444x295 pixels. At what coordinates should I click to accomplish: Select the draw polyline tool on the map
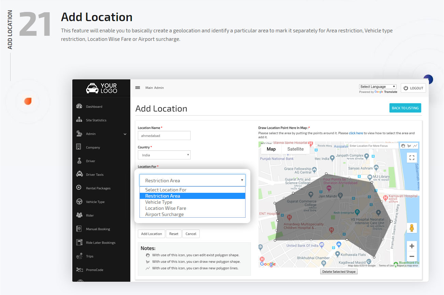(415, 146)
